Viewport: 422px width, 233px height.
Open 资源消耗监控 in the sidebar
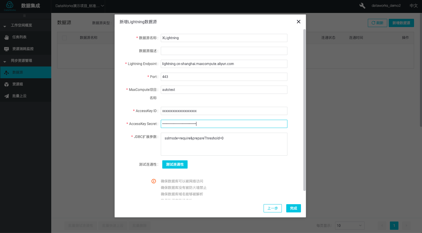point(26,49)
